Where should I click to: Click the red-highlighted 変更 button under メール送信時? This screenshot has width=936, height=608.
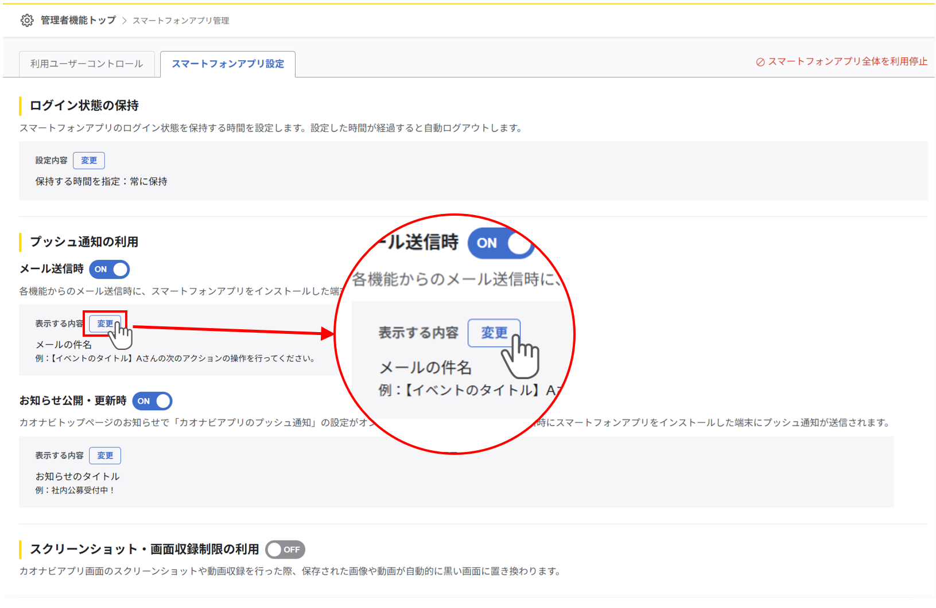[105, 324]
